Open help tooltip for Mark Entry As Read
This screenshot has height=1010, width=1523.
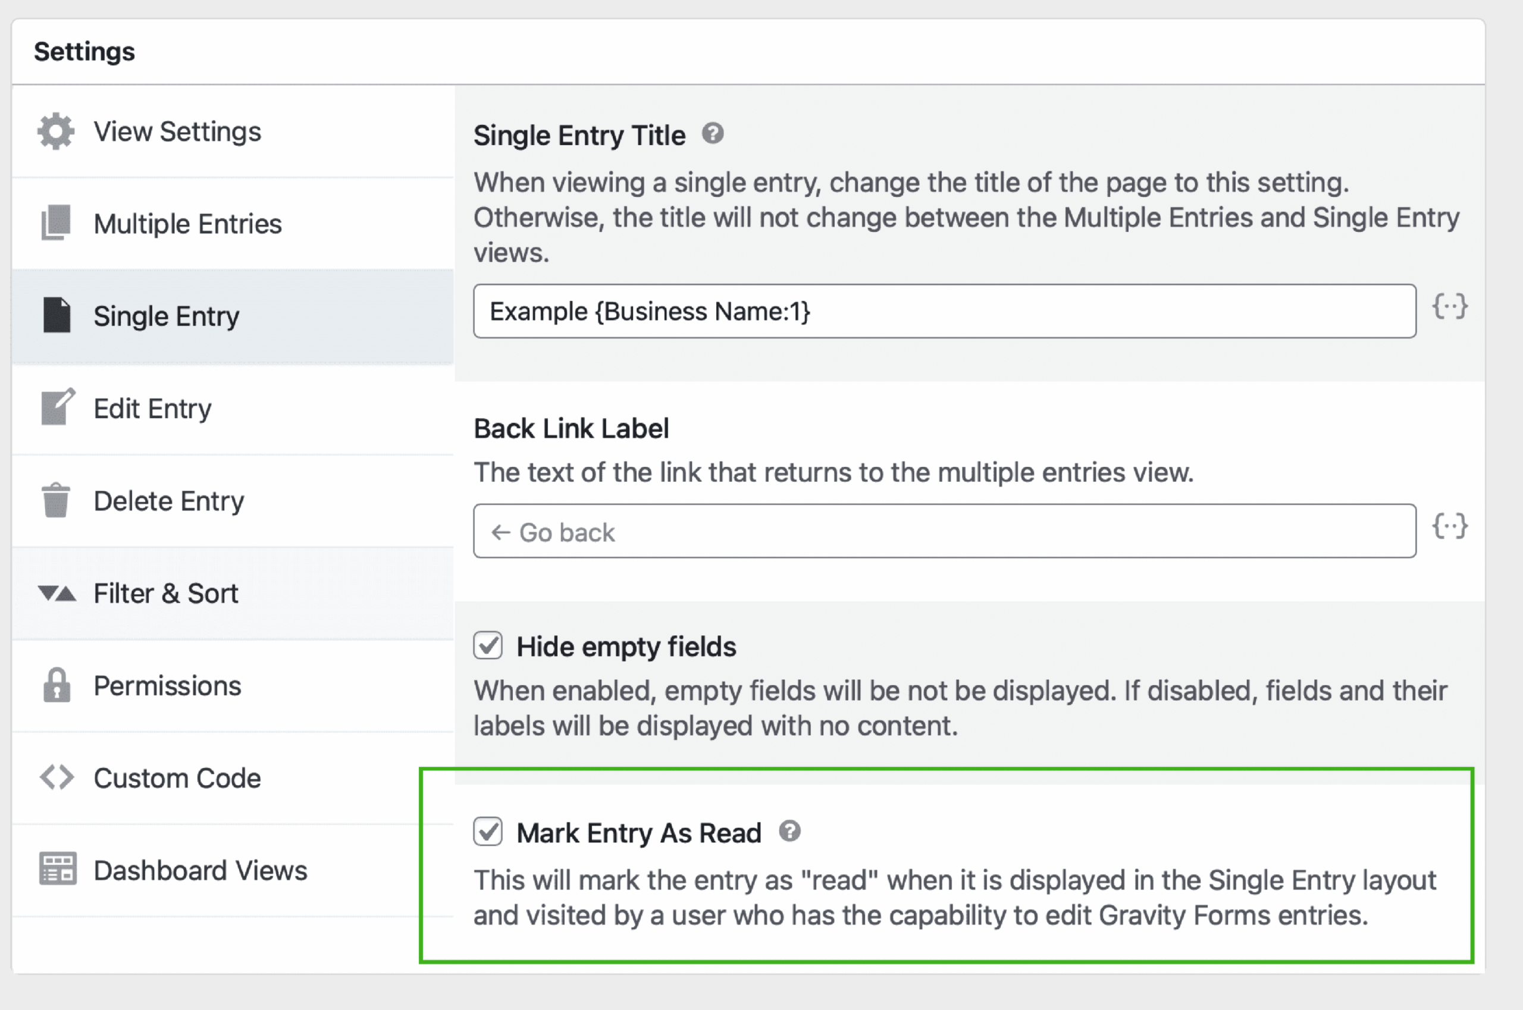(789, 832)
